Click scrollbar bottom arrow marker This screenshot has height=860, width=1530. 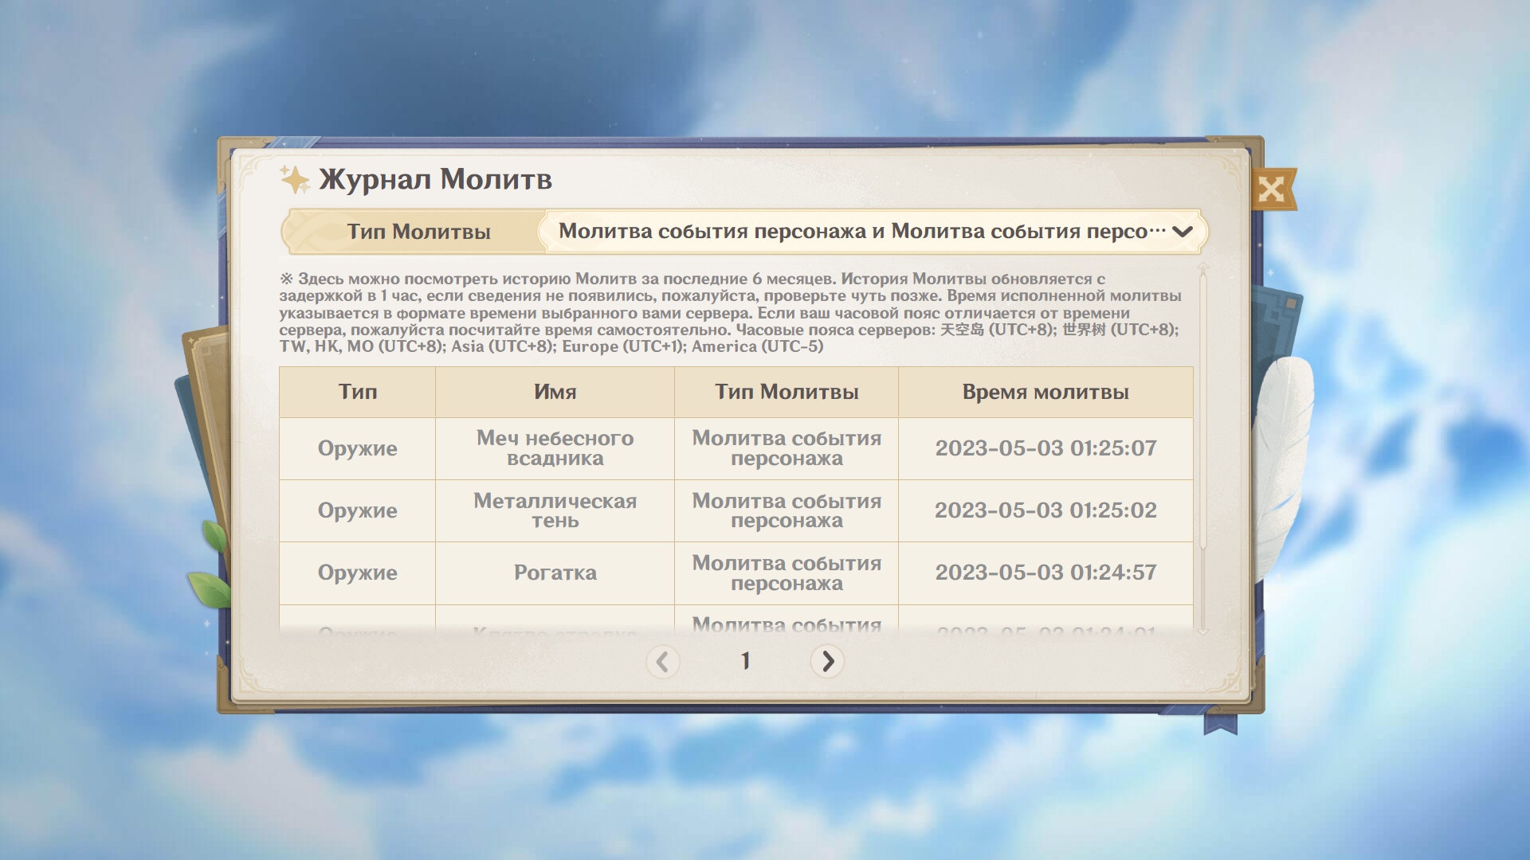[1203, 631]
